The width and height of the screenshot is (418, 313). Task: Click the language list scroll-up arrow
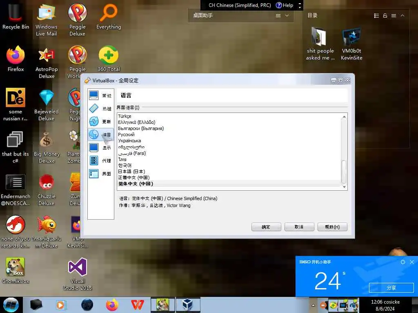[344, 117]
